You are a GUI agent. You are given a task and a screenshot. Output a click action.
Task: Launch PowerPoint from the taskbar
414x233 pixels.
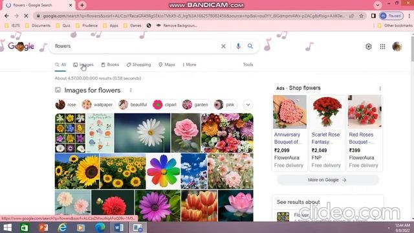[x=43, y=227]
